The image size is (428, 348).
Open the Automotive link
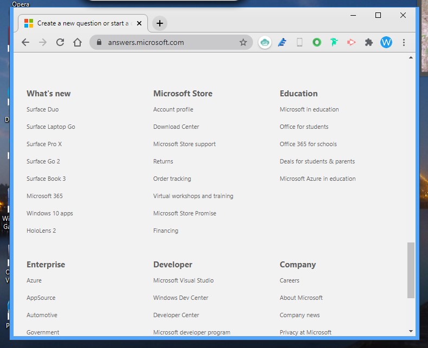42,315
